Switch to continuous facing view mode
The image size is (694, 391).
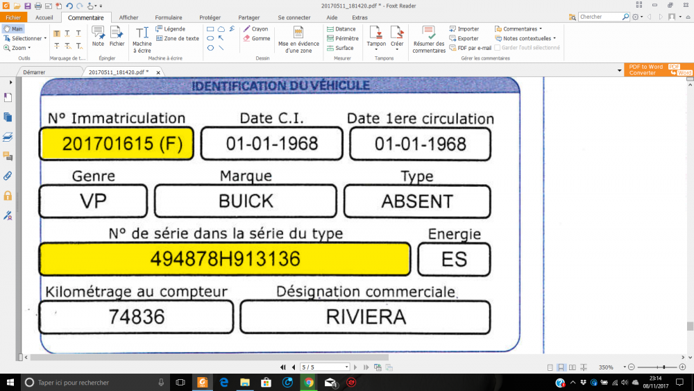(584, 367)
